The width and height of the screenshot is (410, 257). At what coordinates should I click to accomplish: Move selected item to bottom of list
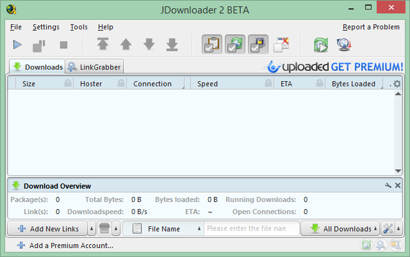(x=172, y=44)
